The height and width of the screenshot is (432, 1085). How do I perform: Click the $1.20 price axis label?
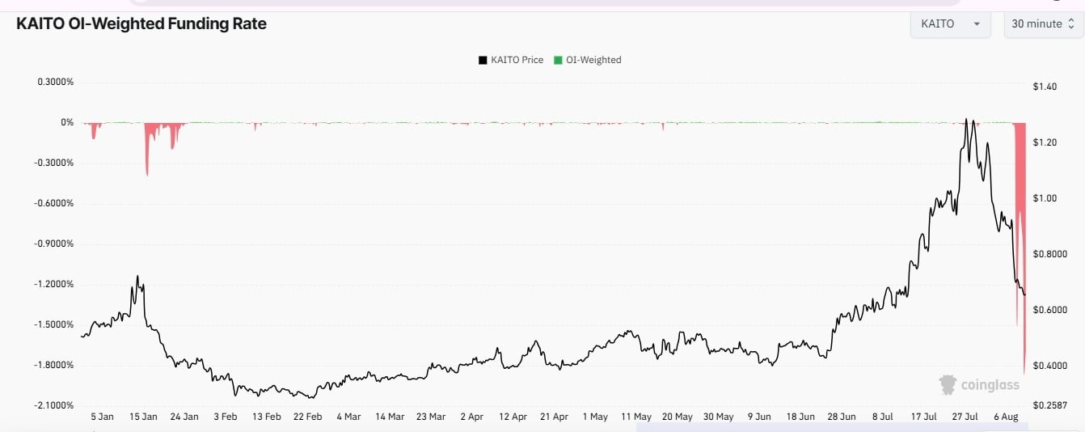(x=1045, y=142)
